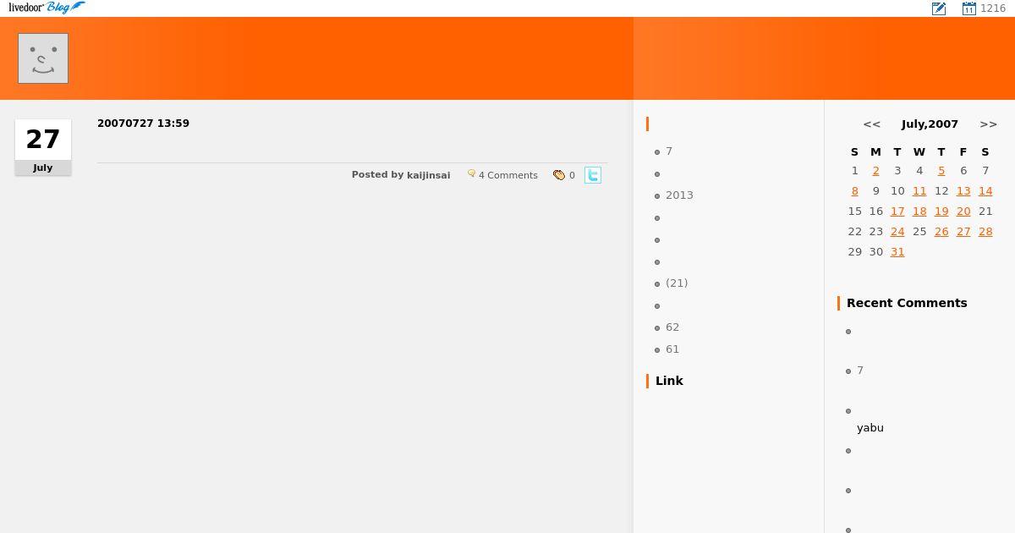Open the comment bubble icon beside 4 Comments

(471, 173)
